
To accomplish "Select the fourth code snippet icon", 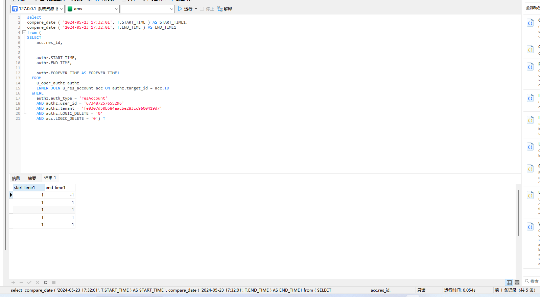I will pos(530,98).
